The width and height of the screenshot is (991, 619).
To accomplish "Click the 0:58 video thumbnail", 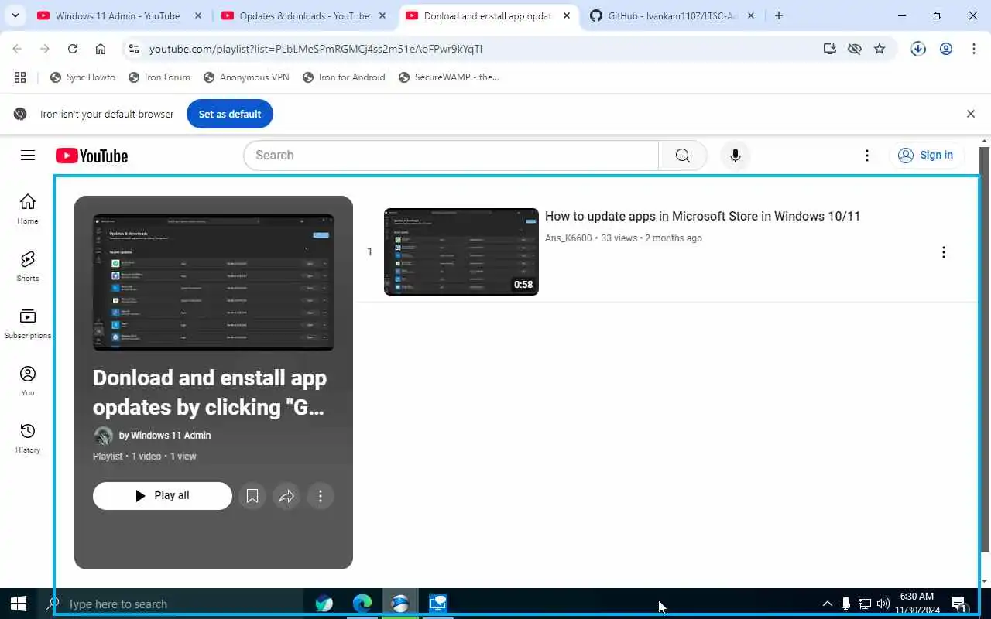I will coord(461,251).
